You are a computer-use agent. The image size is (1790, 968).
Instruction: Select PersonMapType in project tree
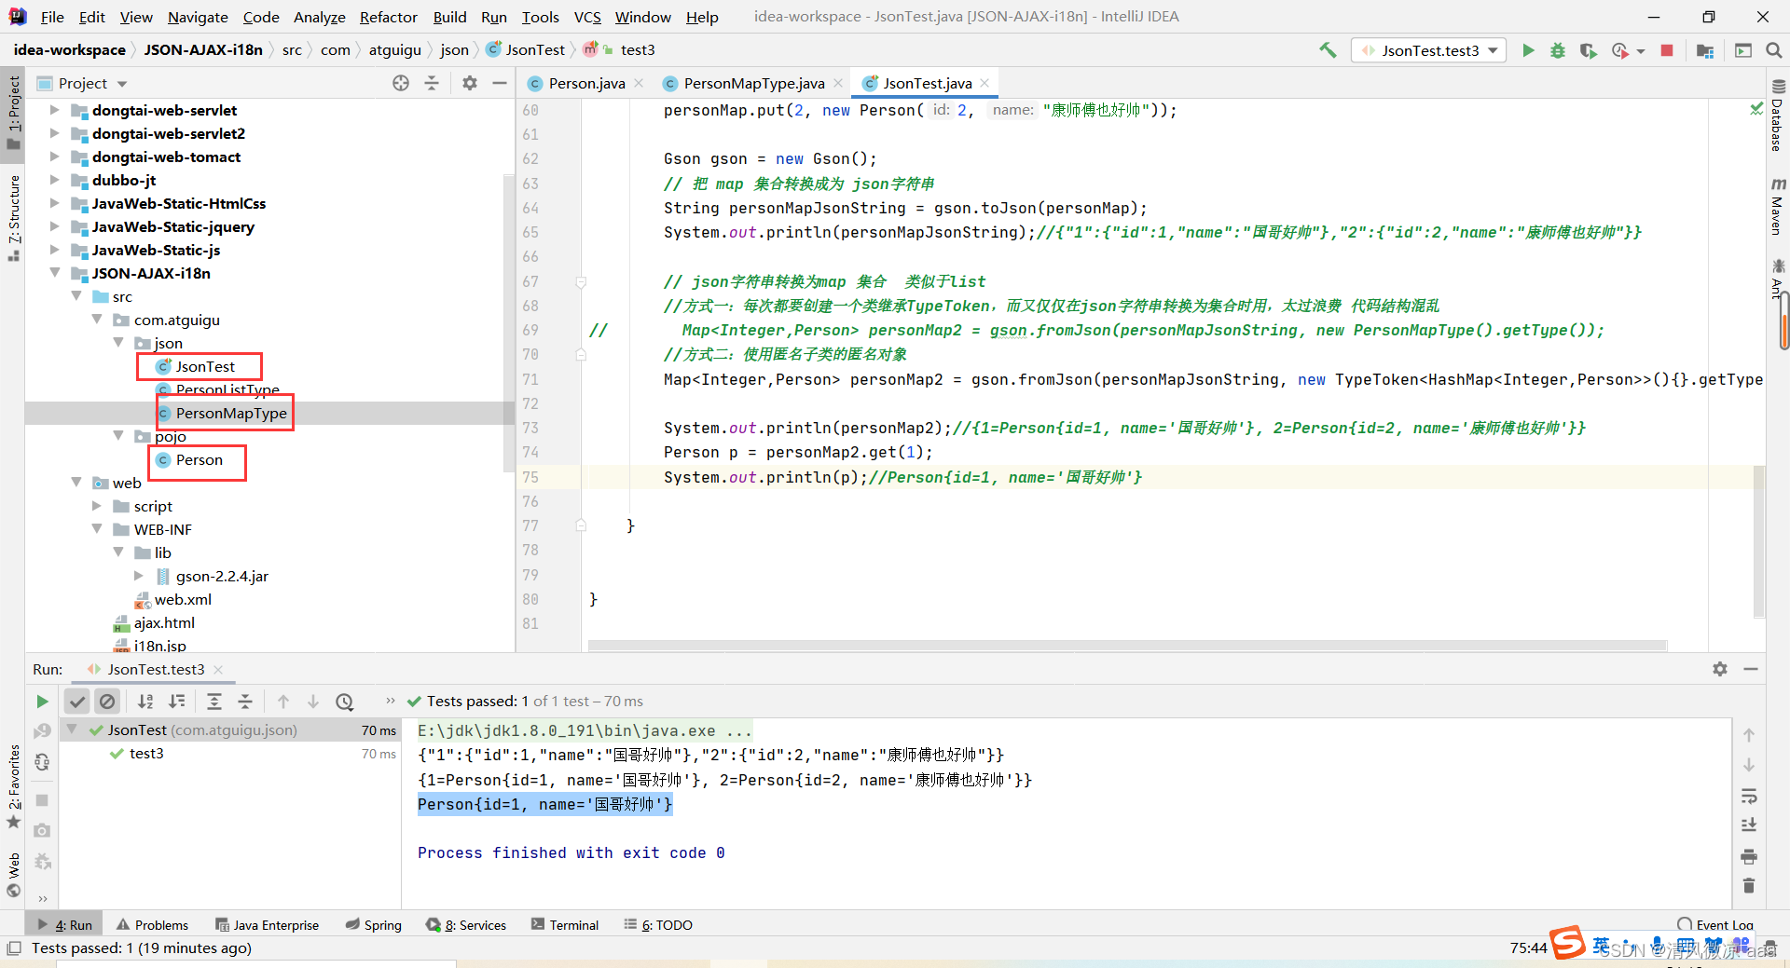click(231, 413)
